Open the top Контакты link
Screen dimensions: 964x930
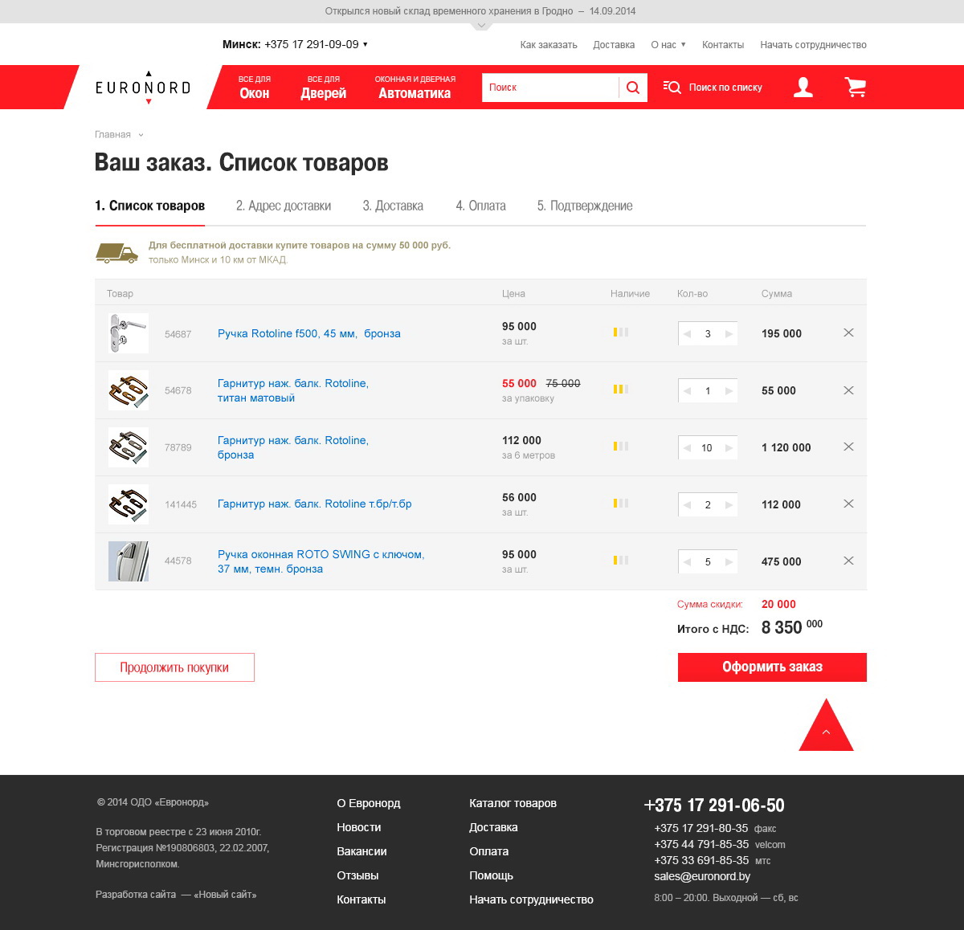[x=723, y=45]
